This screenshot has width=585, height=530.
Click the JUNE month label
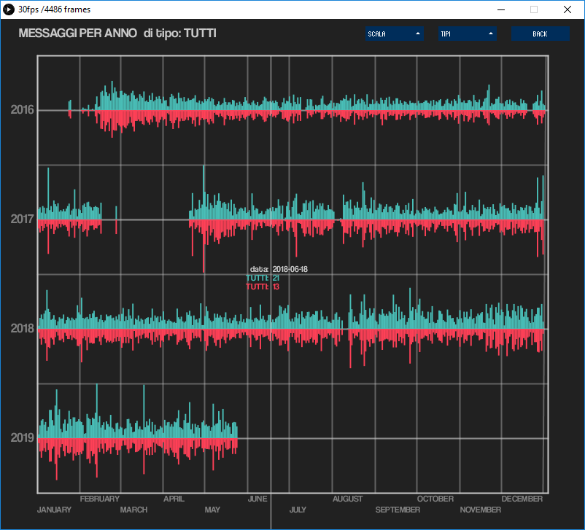257,499
